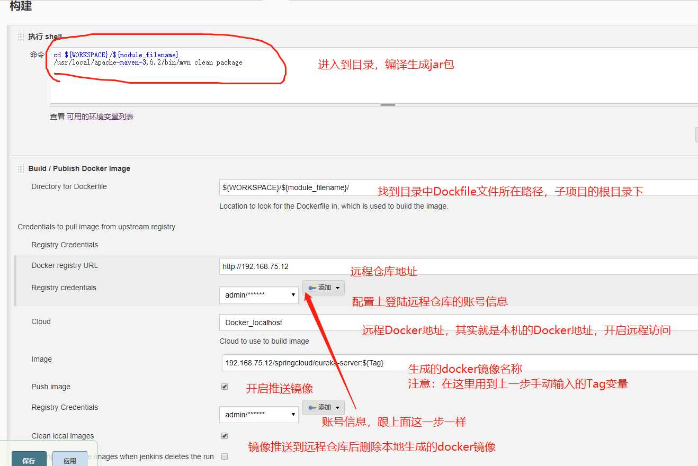Click the Credentials to pull image from upstream registry text

tap(96, 227)
